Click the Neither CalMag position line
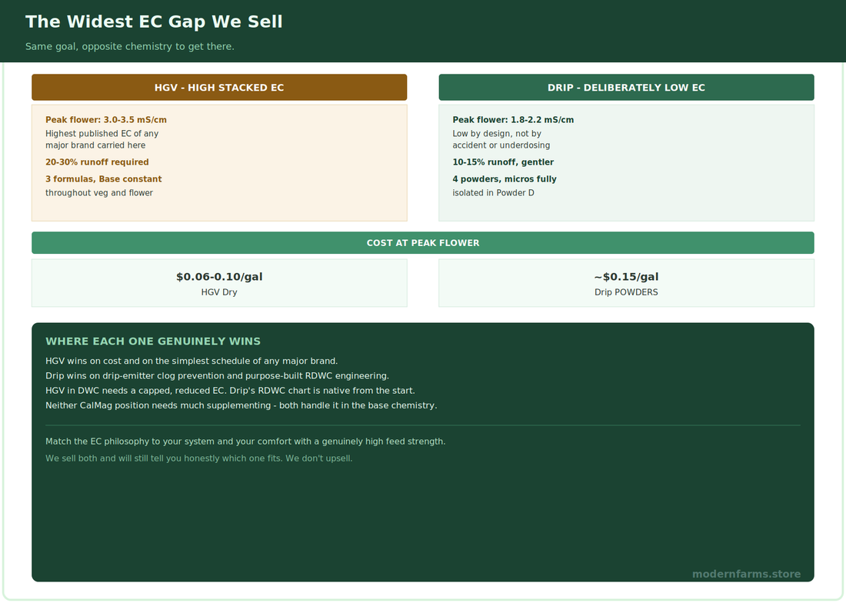 tap(241, 405)
